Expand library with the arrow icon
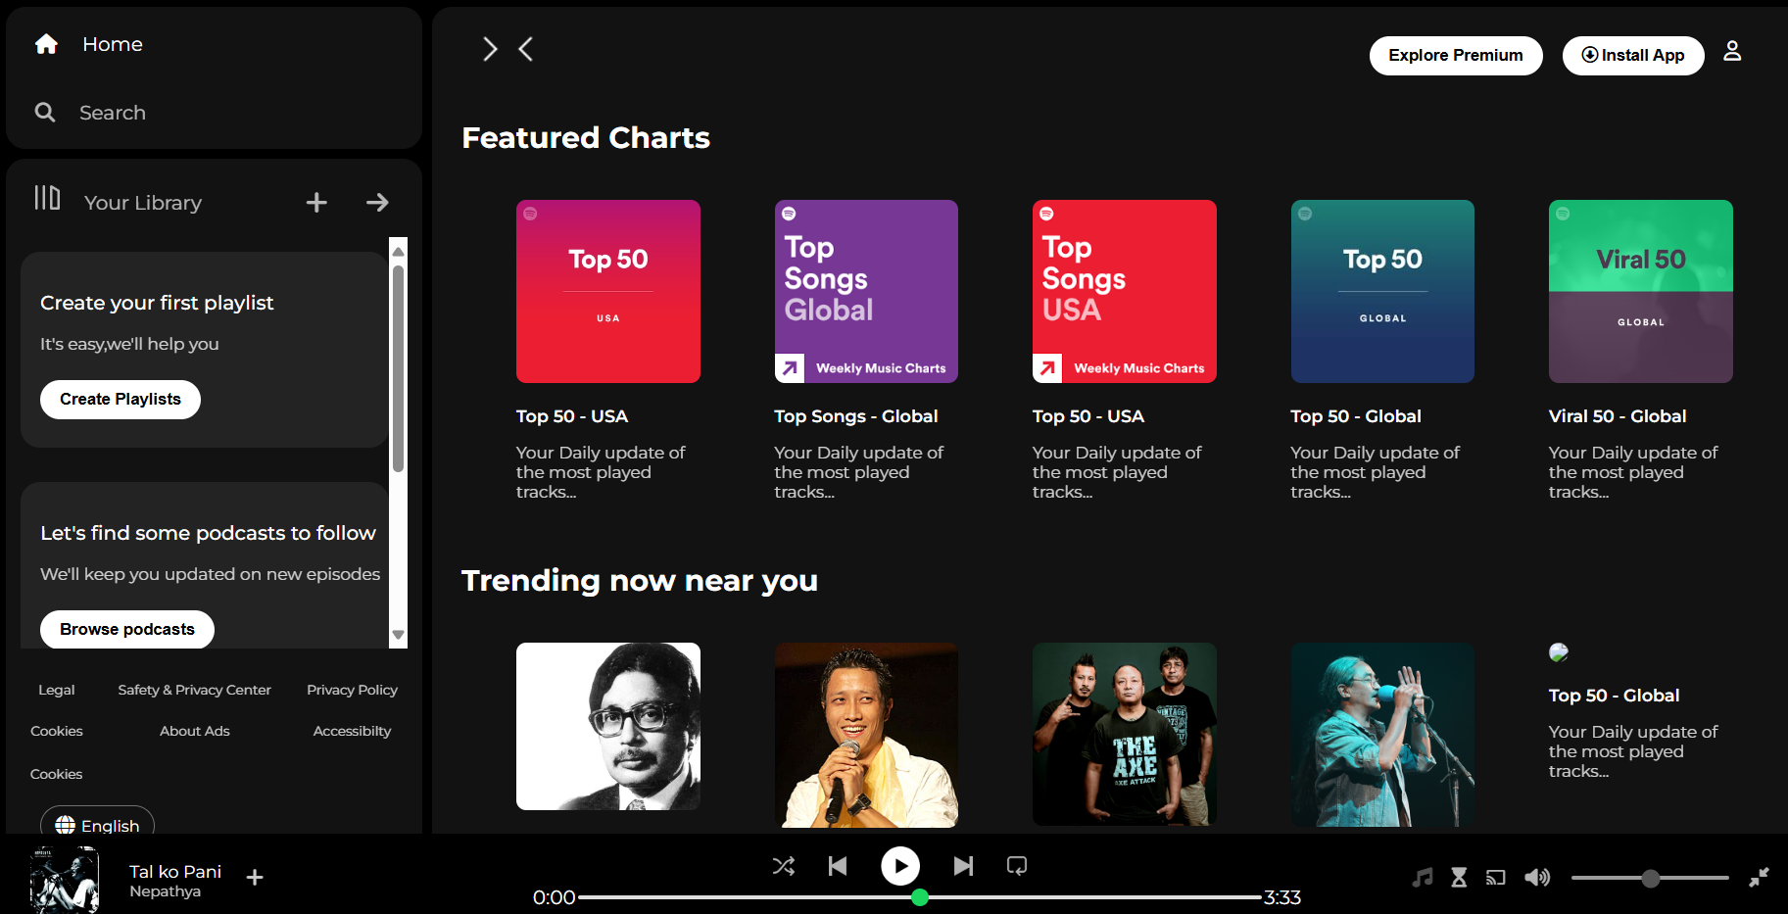The height and width of the screenshot is (914, 1788). click(377, 203)
